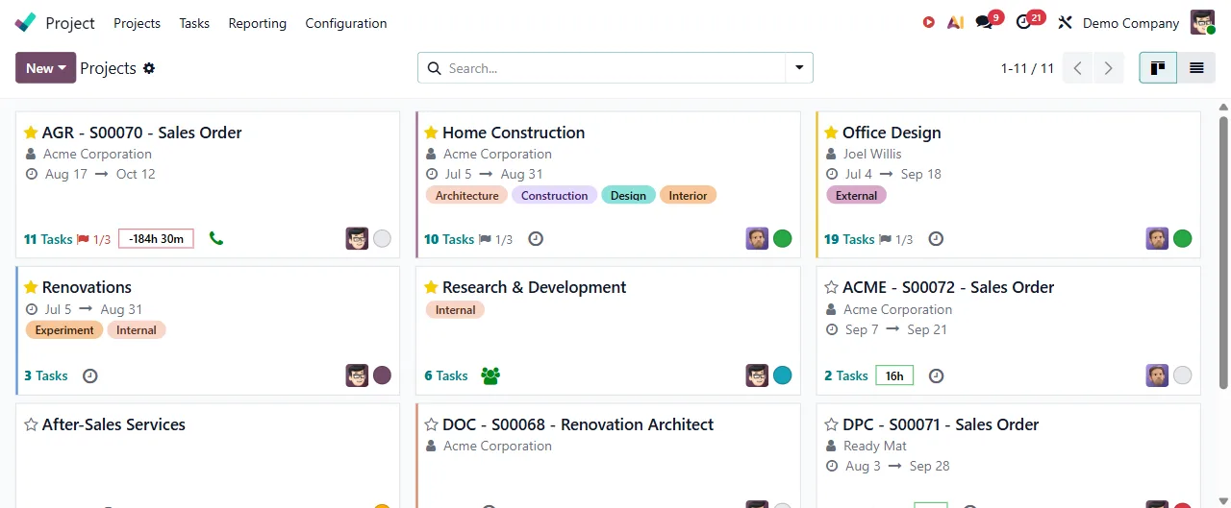Open the debug tools wrench icon

[1065, 22]
